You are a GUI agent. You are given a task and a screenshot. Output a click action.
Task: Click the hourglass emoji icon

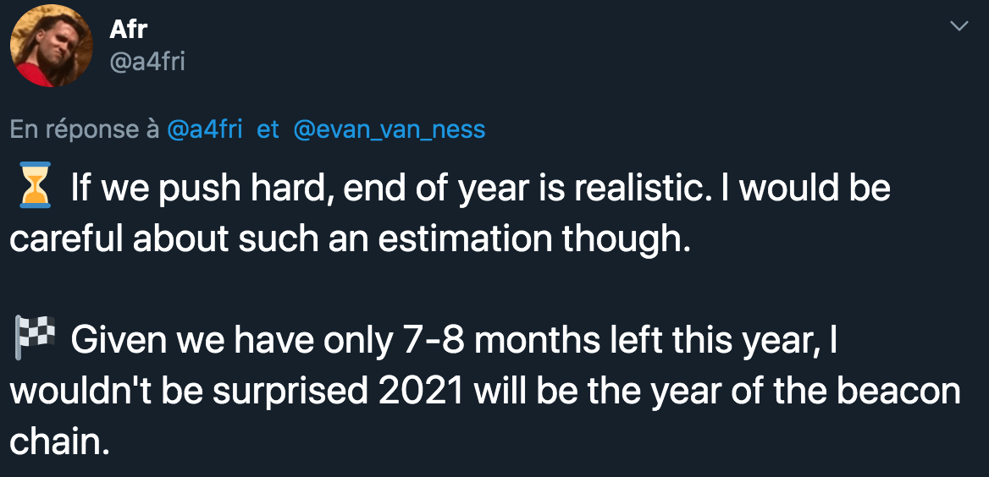34,186
